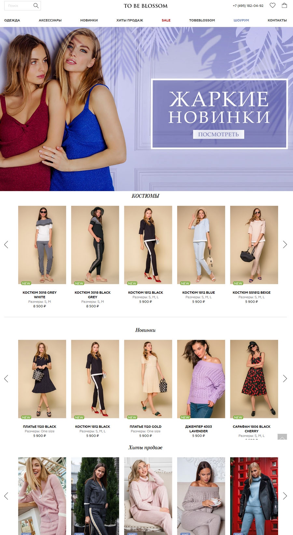Show previous items in Костюмы carousel
Viewport: 293px width, 535px height.
pos(6,245)
